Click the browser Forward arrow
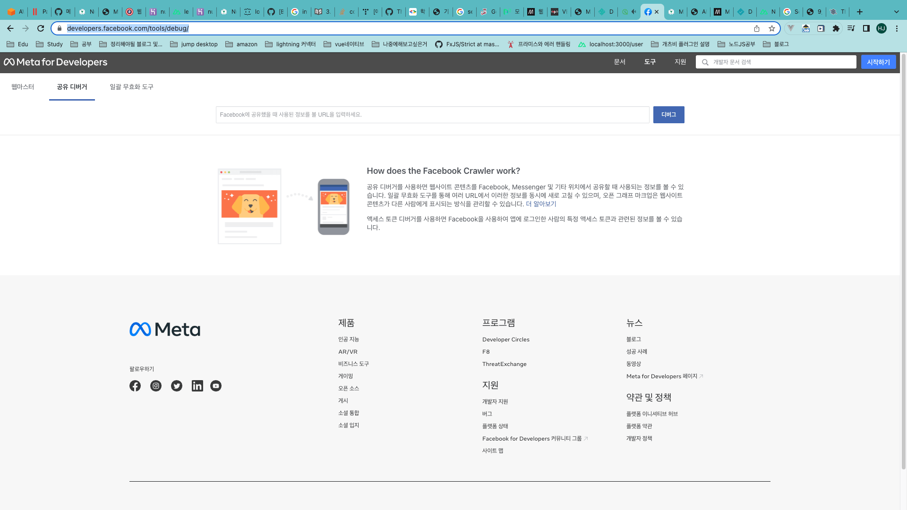907x510 pixels. 26,28
